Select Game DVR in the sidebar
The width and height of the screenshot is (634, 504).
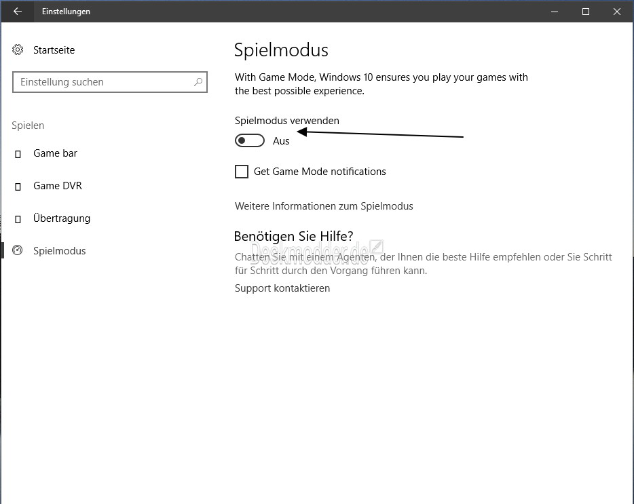tap(58, 185)
